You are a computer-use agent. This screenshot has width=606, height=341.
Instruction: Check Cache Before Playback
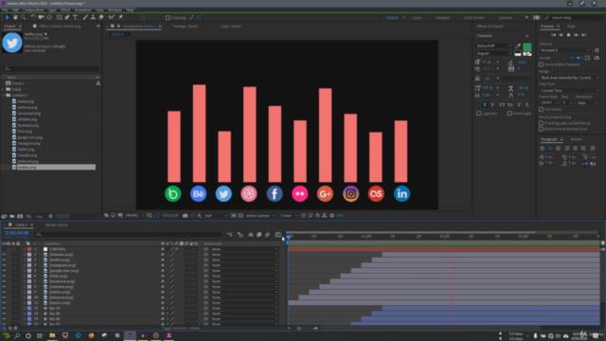(x=541, y=64)
